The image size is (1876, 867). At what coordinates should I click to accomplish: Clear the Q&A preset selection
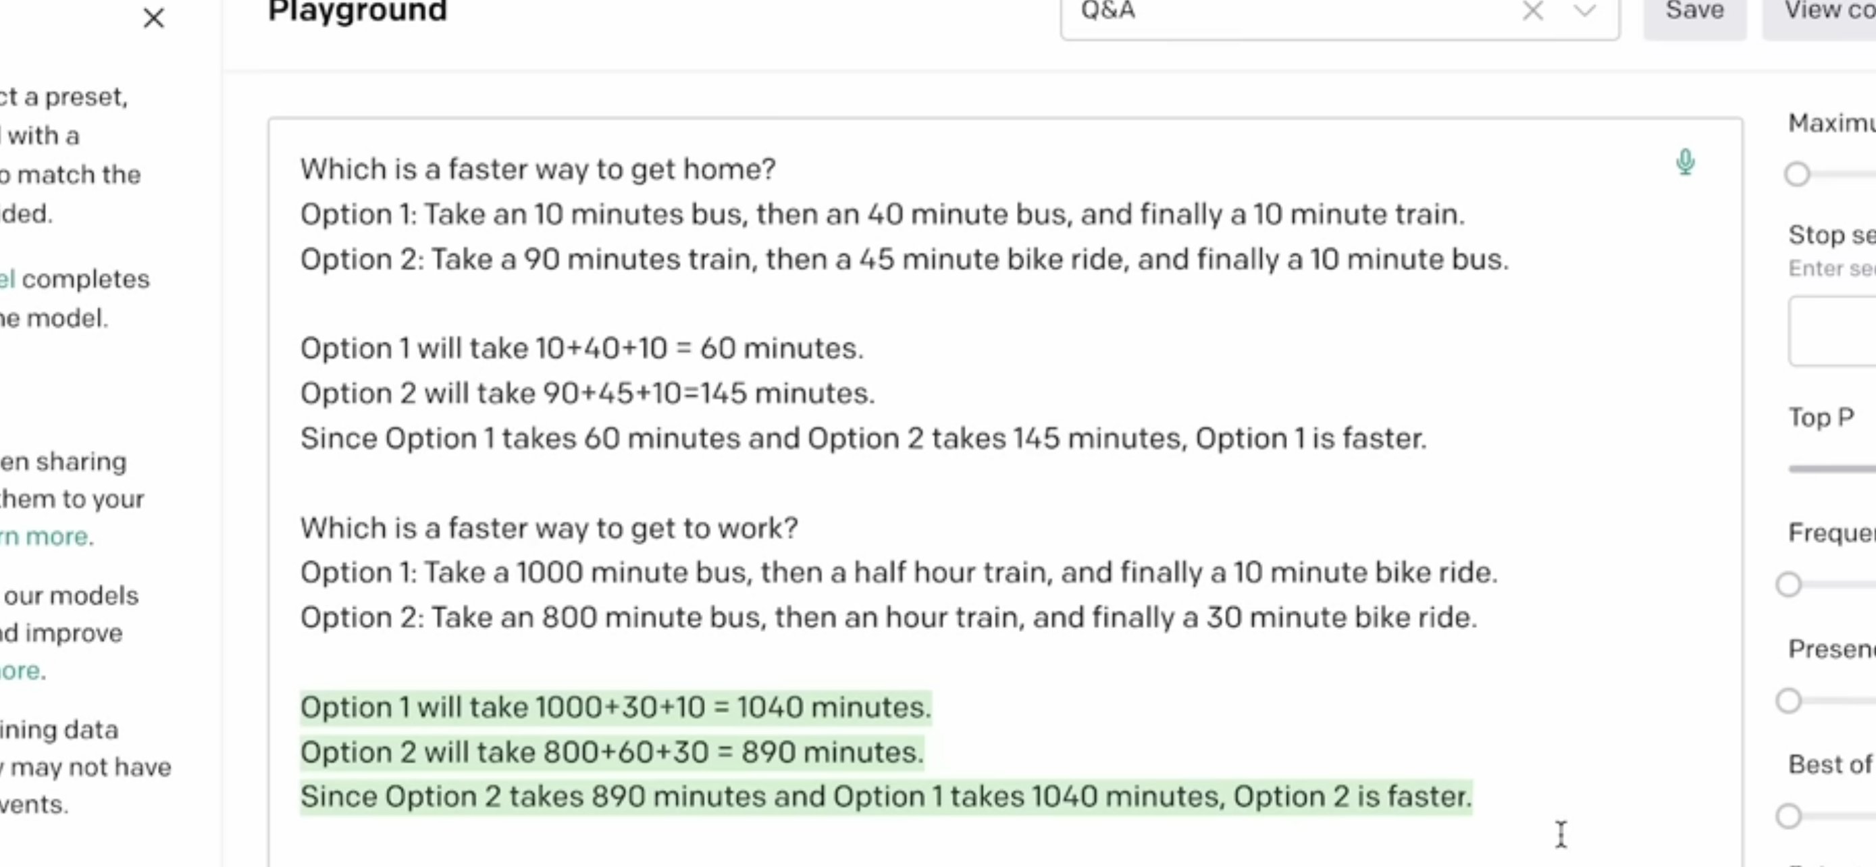(x=1533, y=11)
